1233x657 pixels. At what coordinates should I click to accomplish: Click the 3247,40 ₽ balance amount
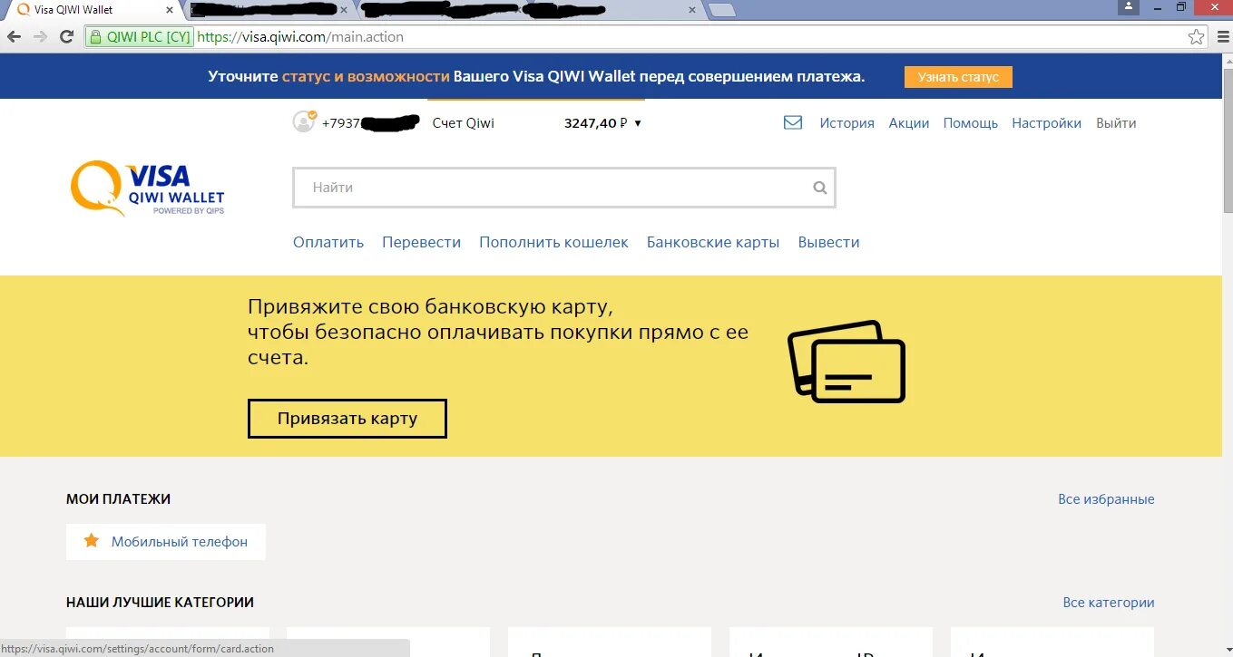pos(595,123)
